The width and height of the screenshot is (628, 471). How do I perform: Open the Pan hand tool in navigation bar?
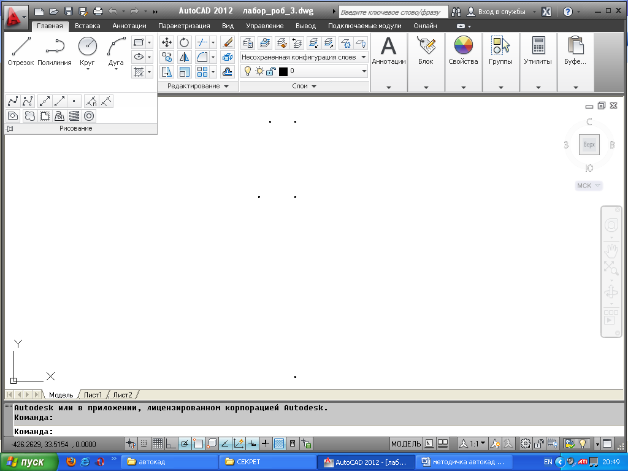coord(611,251)
